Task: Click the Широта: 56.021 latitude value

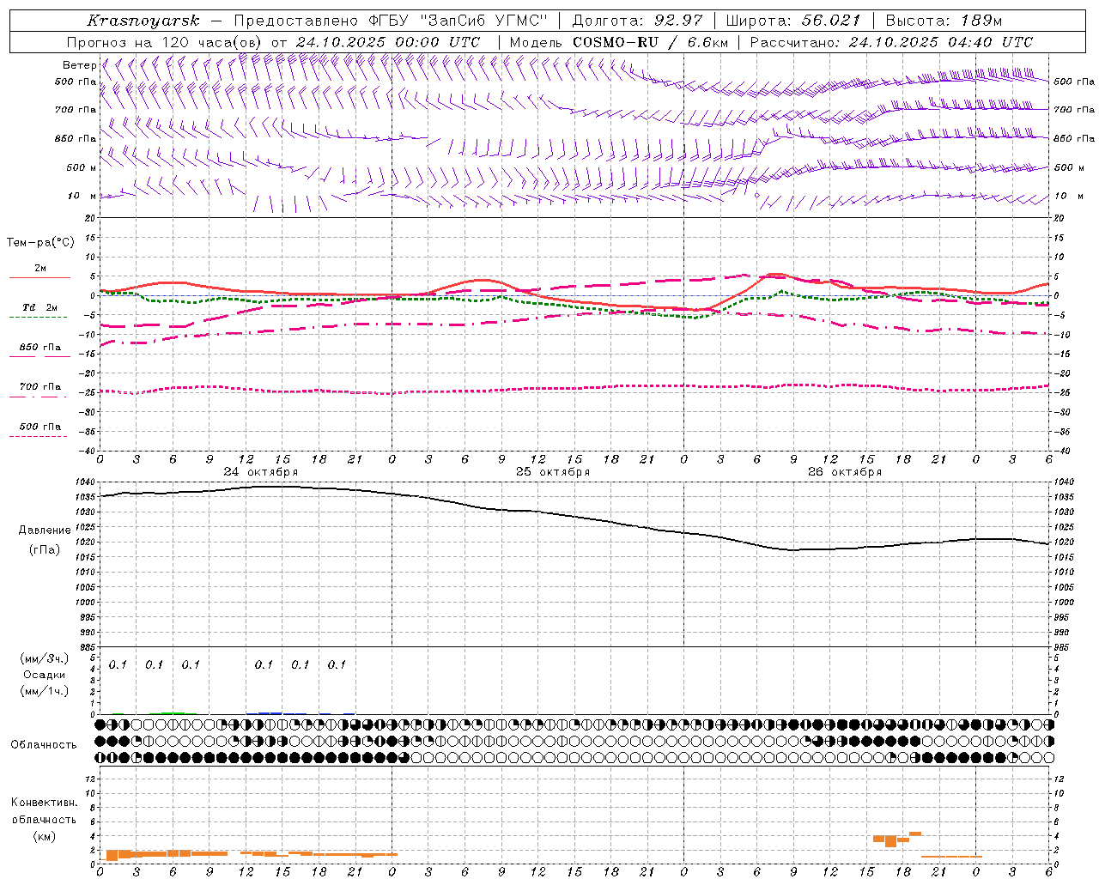Action: pyautogui.click(x=794, y=21)
